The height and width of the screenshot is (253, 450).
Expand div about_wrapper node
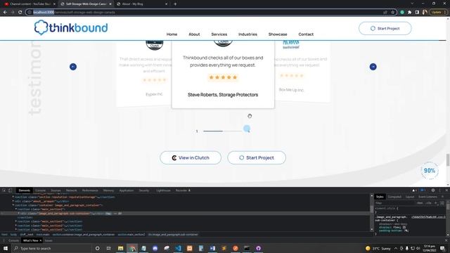pos(13,201)
